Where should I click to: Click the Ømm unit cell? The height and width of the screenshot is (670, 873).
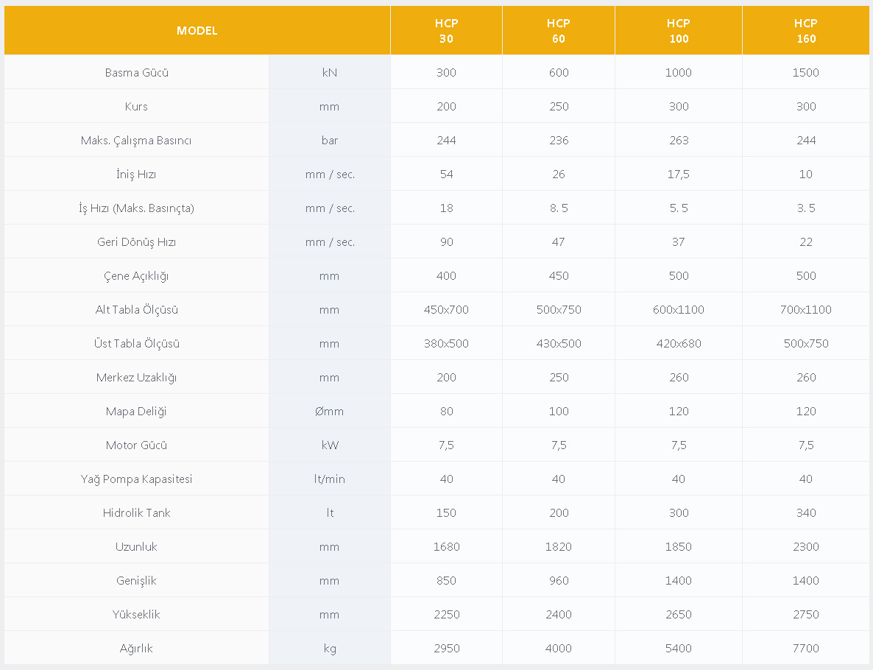[x=330, y=412]
